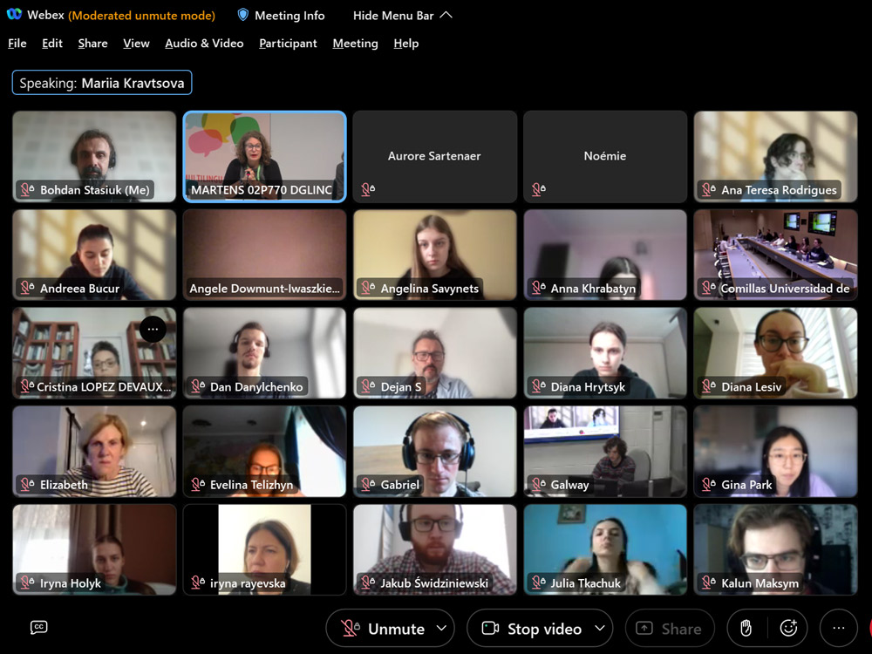Expand the audio options arrow beside Unmute

[x=441, y=628]
